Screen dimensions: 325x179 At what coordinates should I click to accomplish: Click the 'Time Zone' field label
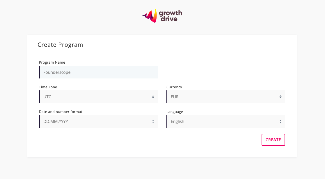pos(48,87)
